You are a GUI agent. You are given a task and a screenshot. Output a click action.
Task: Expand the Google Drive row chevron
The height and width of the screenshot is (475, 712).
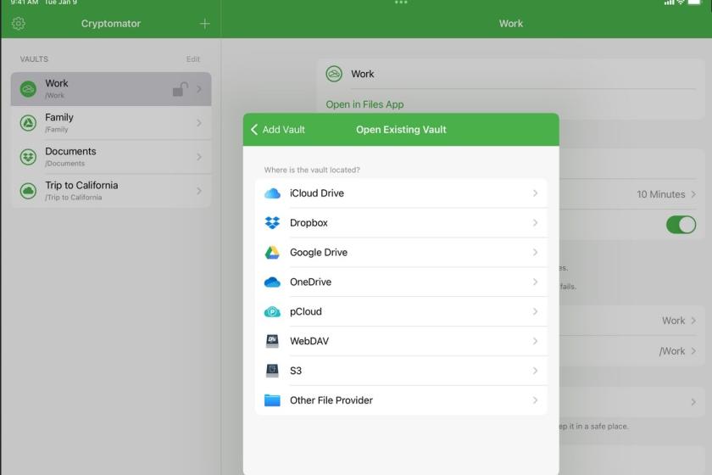point(536,252)
